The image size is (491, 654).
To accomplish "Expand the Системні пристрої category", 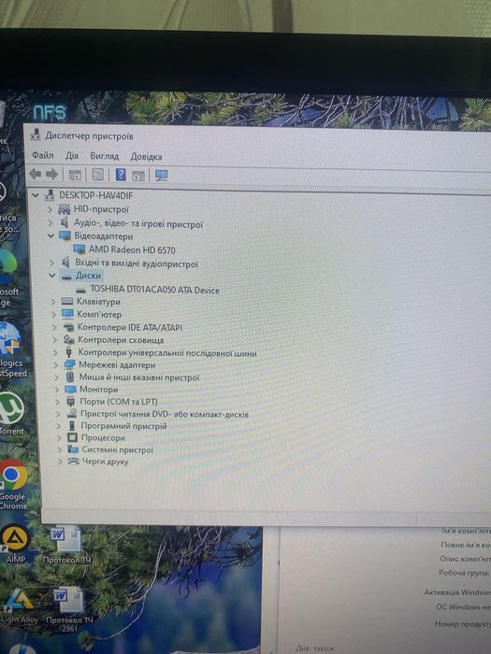I will (59, 449).
